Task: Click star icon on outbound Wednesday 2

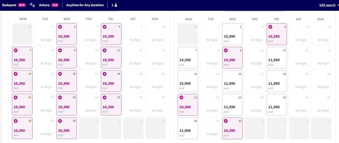Action: [60, 27]
